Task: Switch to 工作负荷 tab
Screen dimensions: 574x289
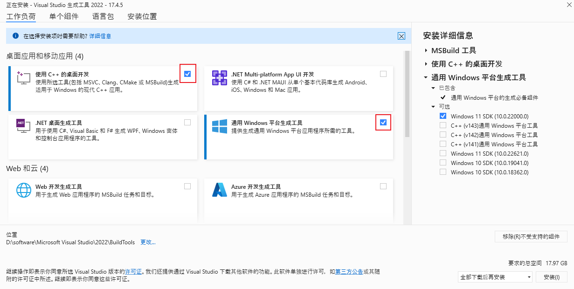Action: pos(21,16)
